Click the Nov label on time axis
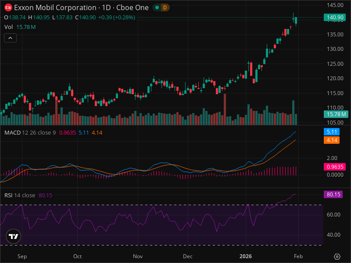The width and height of the screenshot is (351, 263). (138, 256)
